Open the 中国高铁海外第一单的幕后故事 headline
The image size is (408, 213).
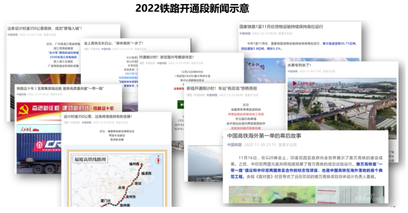(x=264, y=135)
